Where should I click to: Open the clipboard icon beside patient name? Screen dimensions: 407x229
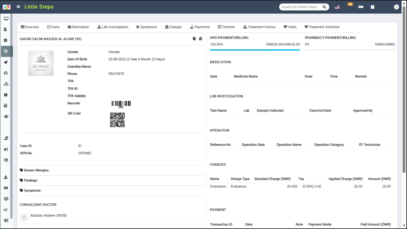(x=200, y=39)
